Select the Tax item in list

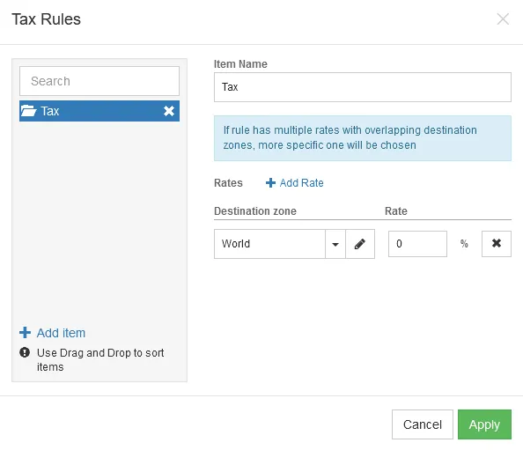pyautogui.click(x=99, y=111)
